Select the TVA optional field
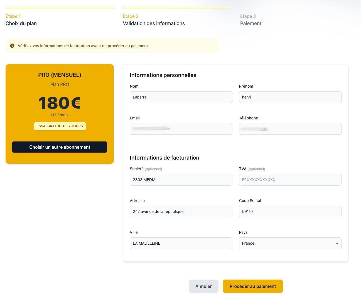Viewport: 361px width, 303px height. (x=290, y=179)
